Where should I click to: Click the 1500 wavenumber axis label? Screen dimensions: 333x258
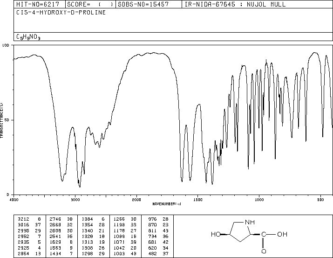198,200
